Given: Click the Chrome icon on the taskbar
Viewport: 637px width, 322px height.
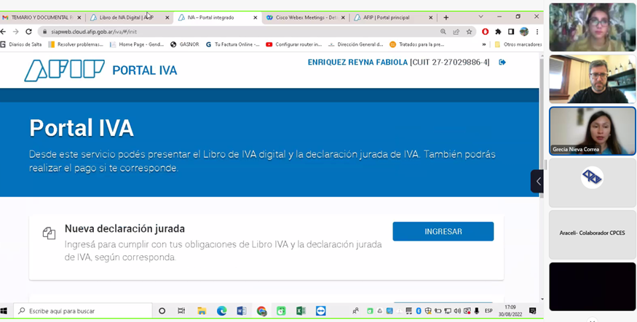Looking at the screenshot, I should pos(261,311).
